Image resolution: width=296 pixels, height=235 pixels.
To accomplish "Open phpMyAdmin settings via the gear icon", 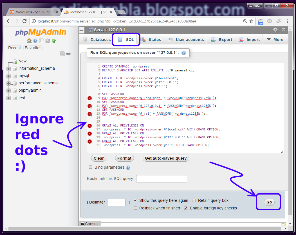I will [x=47, y=40].
